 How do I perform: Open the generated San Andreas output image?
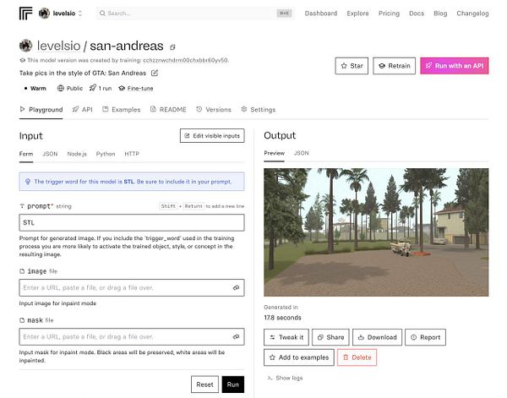click(x=376, y=232)
